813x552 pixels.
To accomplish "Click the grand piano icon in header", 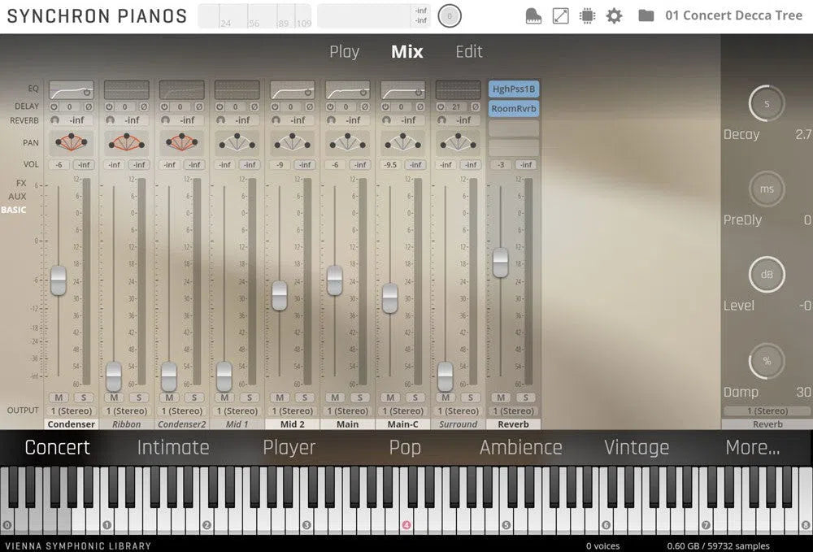I will 533,15.
